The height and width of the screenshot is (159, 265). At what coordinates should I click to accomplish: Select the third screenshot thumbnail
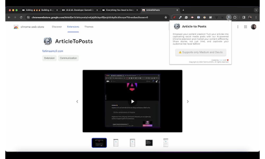pos(132,143)
